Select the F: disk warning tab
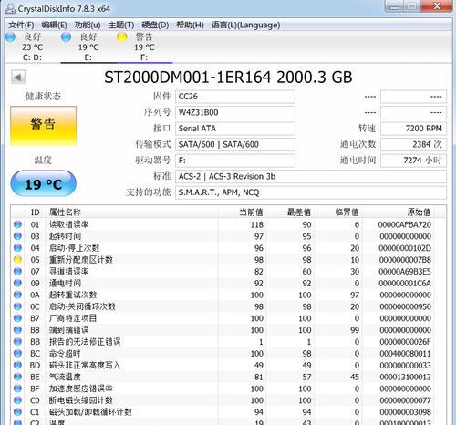Viewport: 456px width, 425px height. click(x=144, y=47)
